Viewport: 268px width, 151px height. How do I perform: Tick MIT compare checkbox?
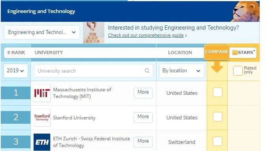(x=217, y=92)
